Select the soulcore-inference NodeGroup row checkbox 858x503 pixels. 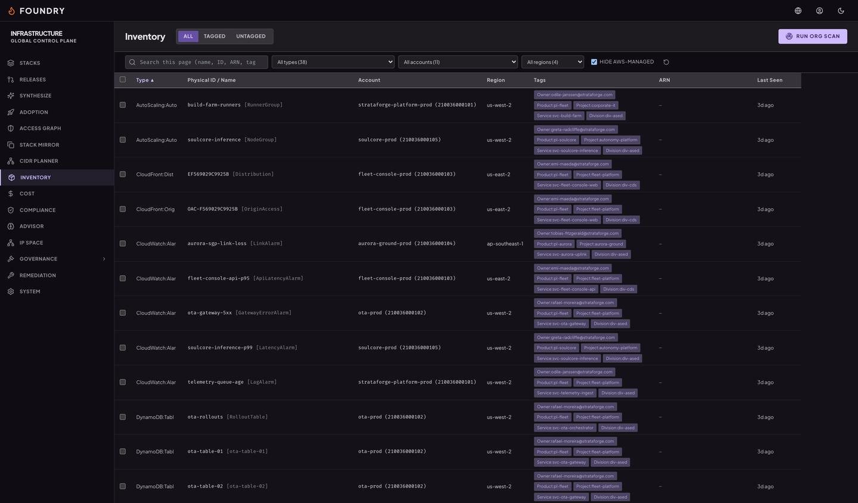(123, 139)
